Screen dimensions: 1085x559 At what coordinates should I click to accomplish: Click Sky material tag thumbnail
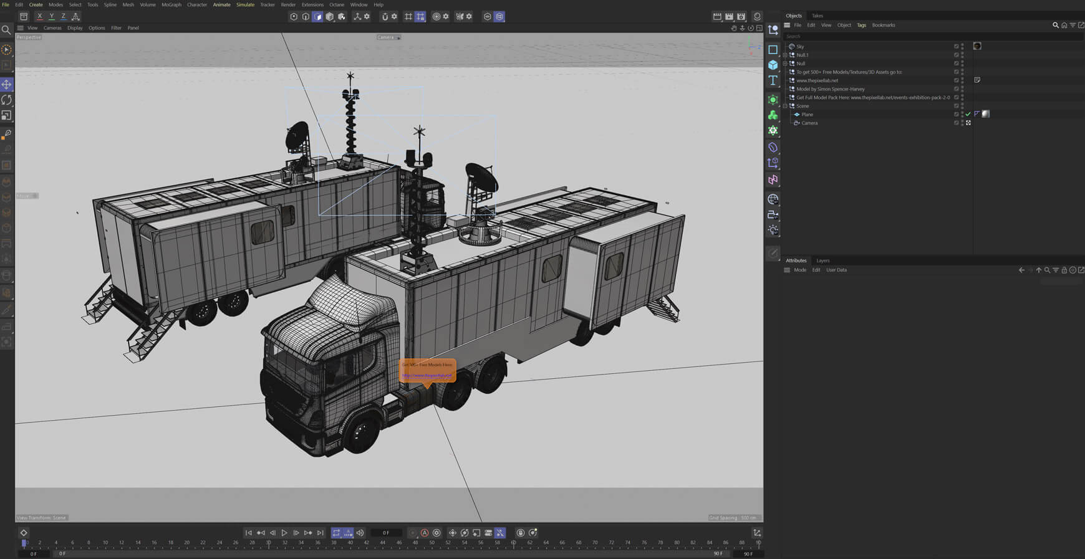977,46
